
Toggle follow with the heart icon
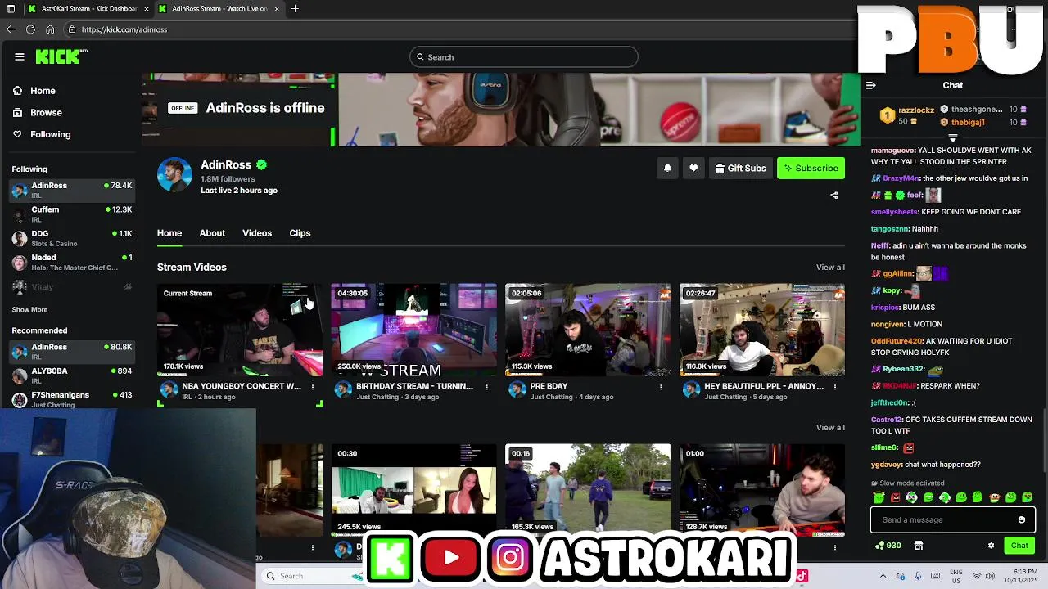693,169
